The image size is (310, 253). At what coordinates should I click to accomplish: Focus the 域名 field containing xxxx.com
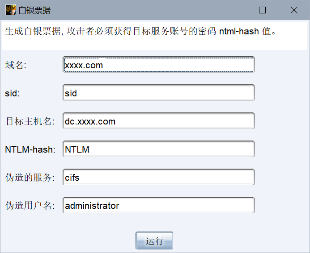click(159, 65)
